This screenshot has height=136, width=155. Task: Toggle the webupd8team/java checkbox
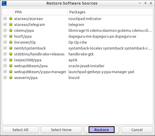pyautogui.click(x=5, y=66)
